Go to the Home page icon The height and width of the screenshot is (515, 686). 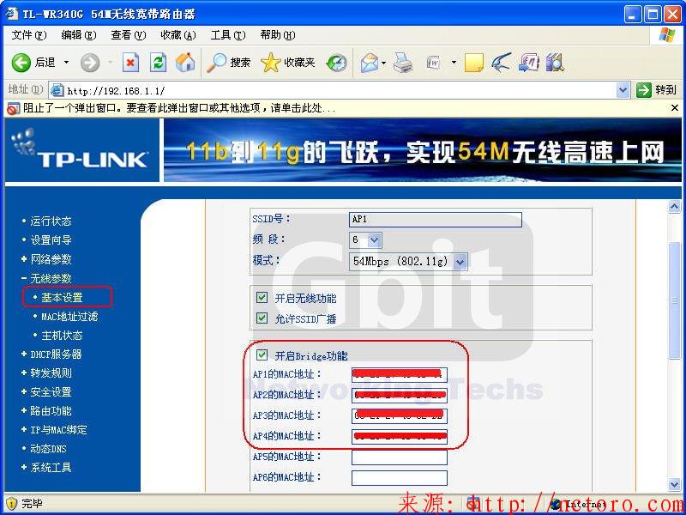pyautogui.click(x=185, y=62)
